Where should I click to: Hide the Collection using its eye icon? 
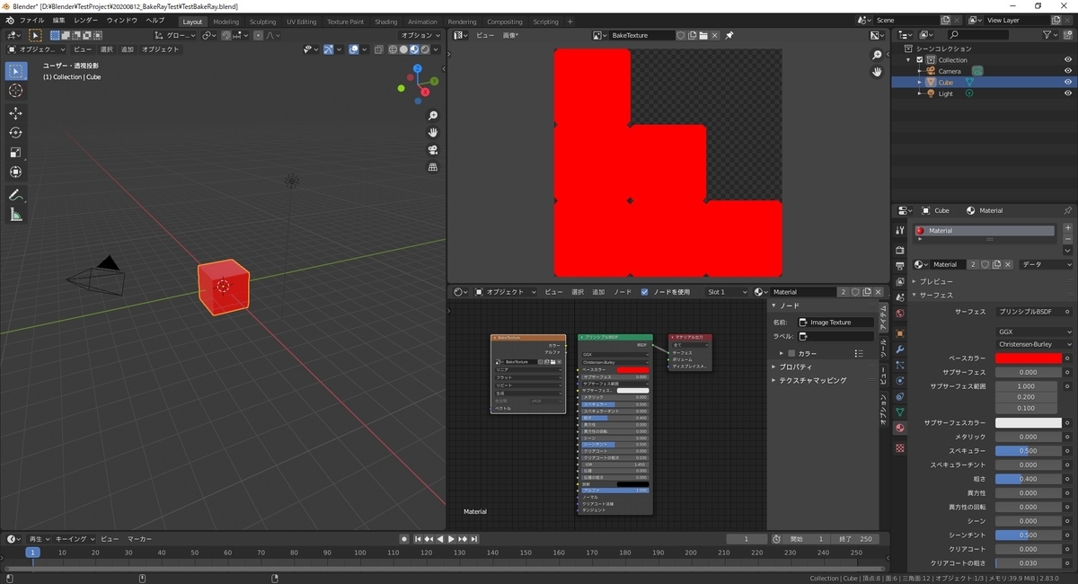[x=1068, y=60]
